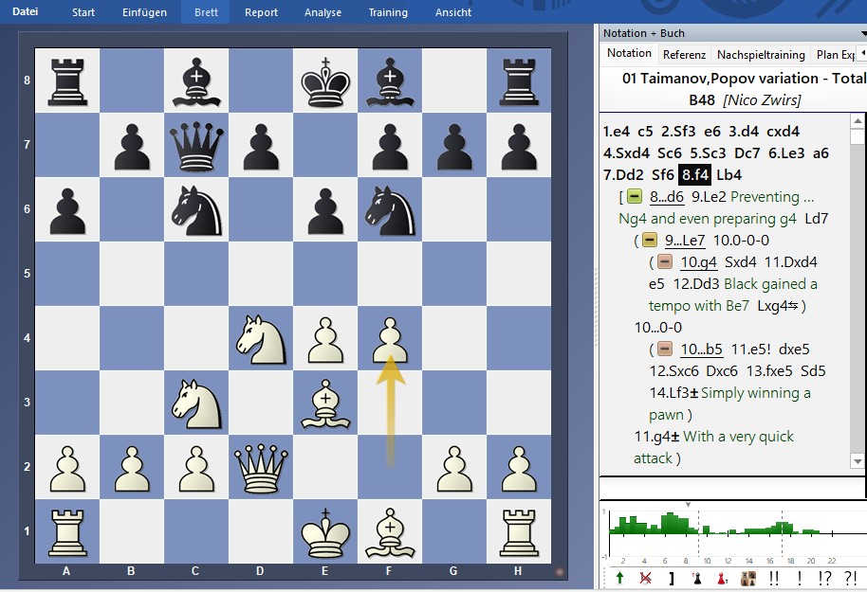This screenshot has height=592, width=867.
Task: Click the red pawn annotation icon
Action: [722, 578]
